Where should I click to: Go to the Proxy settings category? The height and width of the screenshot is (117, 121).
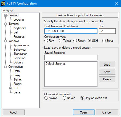point(17,75)
